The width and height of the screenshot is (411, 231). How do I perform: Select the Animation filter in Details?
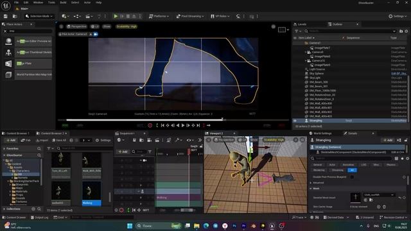click(x=348, y=165)
